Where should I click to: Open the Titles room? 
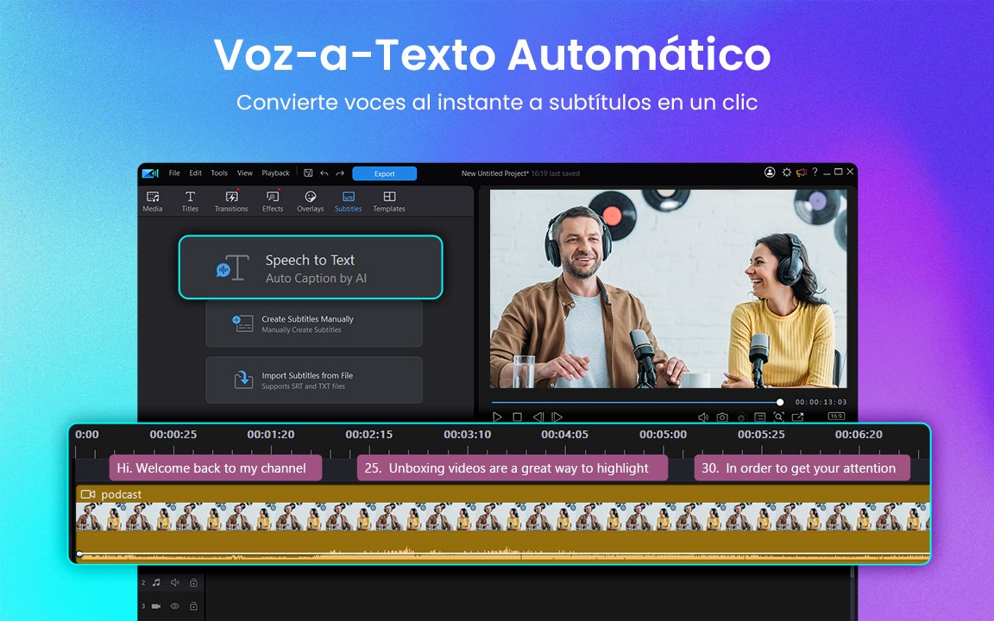(x=190, y=202)
